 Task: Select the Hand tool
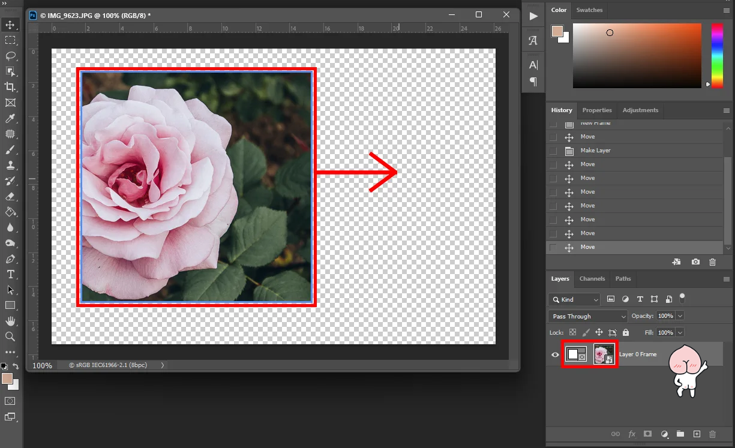point(10,321)
